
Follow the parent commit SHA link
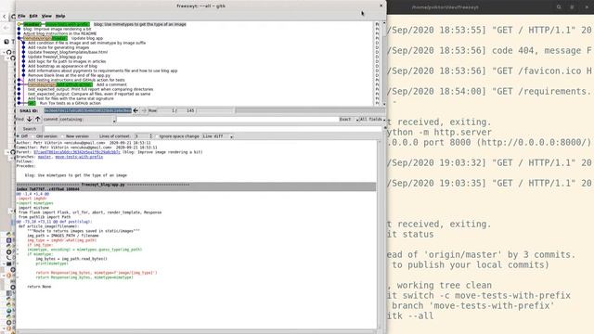(x=77, y=152)
